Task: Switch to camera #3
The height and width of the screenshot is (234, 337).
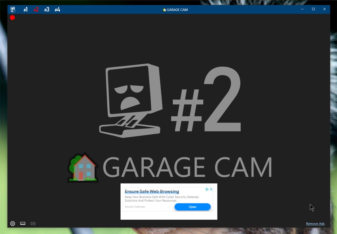Action: click(x=47, y=9)
